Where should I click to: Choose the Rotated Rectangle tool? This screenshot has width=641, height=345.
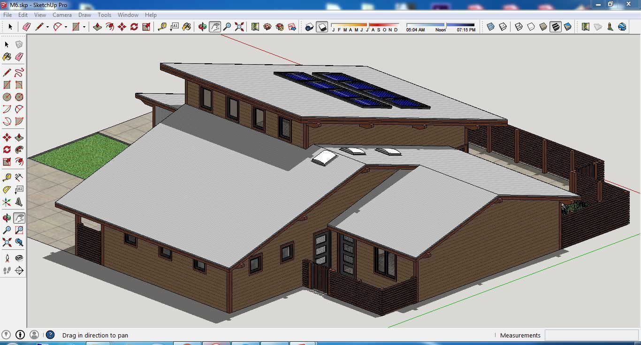19,85
